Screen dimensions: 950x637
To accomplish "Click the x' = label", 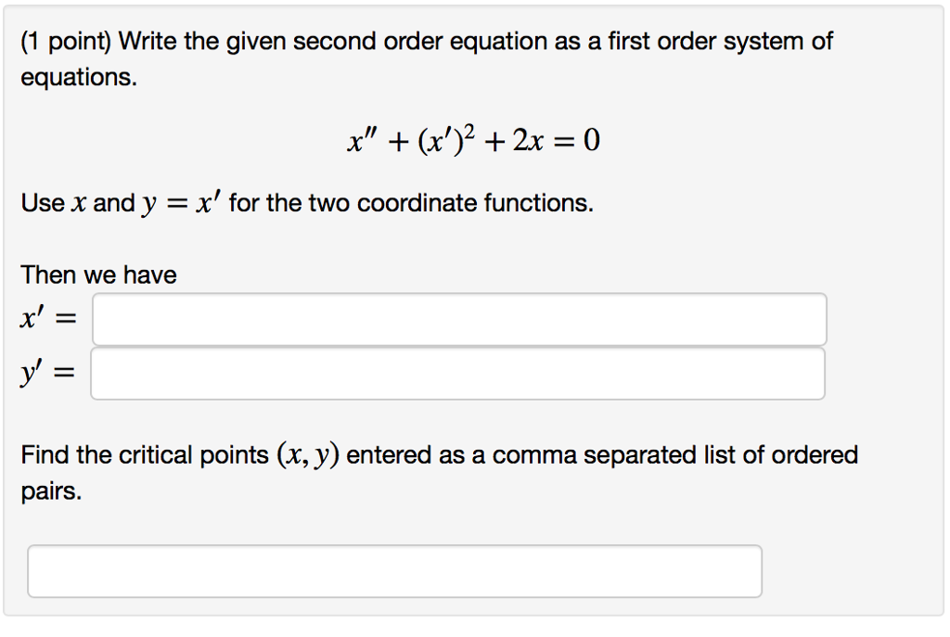I will click(42, 318).
